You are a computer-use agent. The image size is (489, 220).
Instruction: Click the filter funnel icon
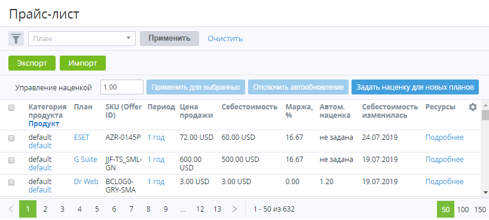coord(16,39)
